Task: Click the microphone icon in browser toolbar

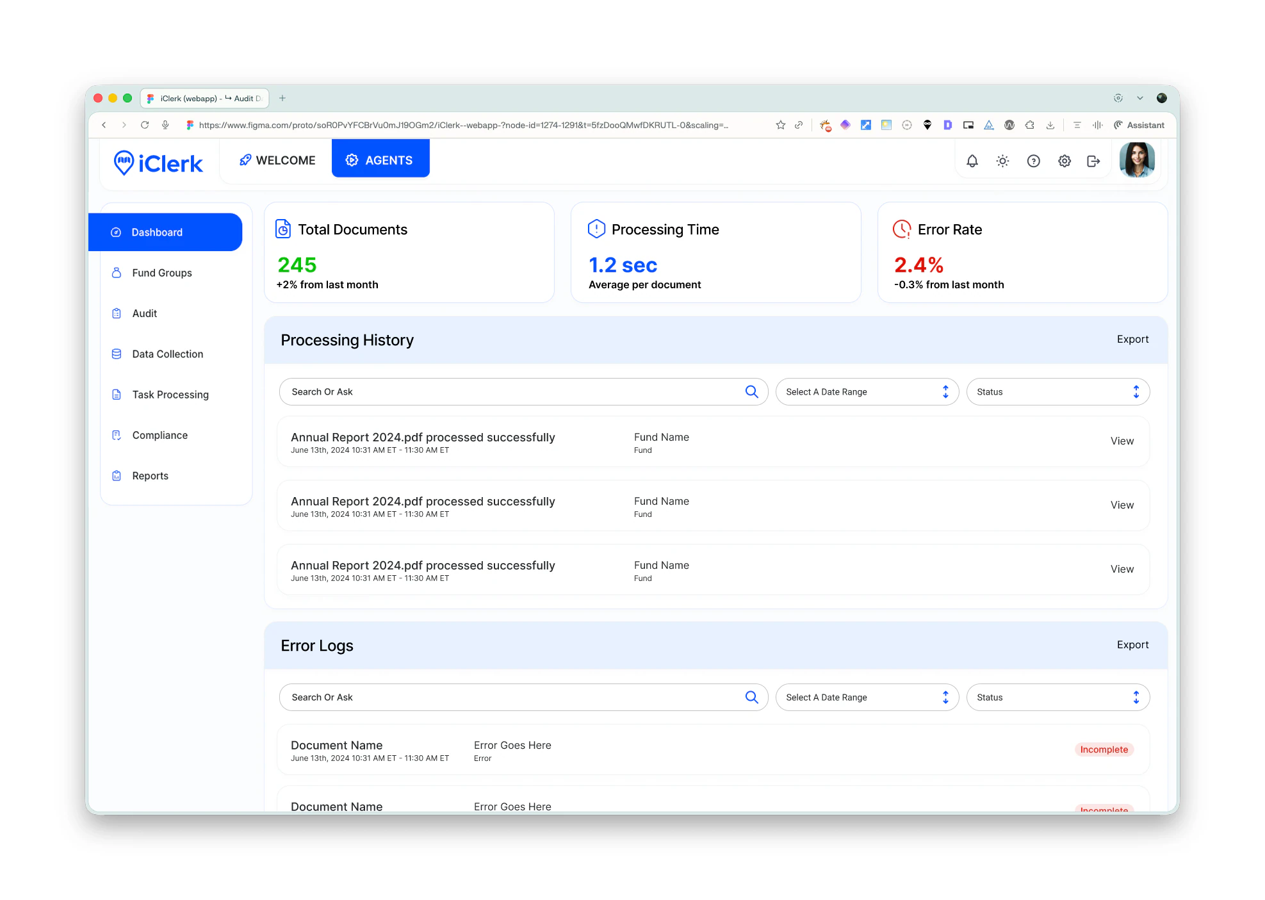Action: 165,125
